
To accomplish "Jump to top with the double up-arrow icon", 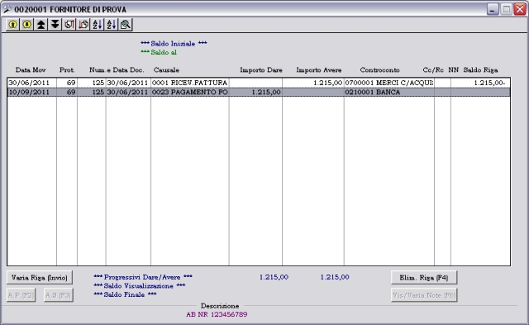I will tap(41, 25).
